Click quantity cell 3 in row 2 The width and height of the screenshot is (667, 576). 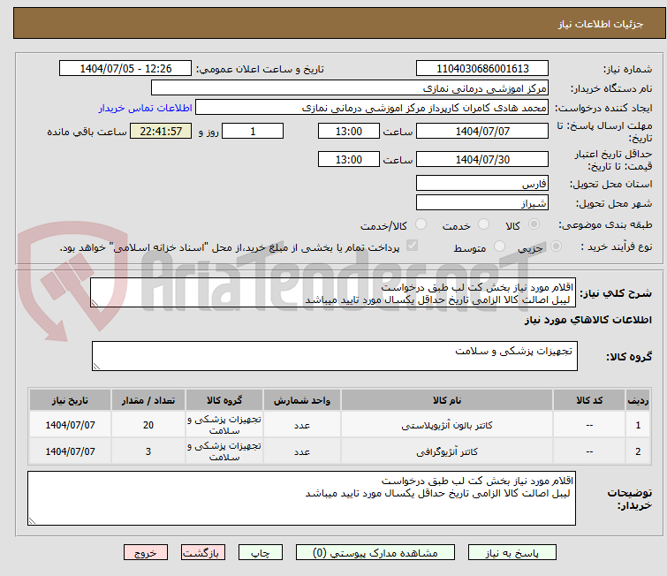point(148,451)
